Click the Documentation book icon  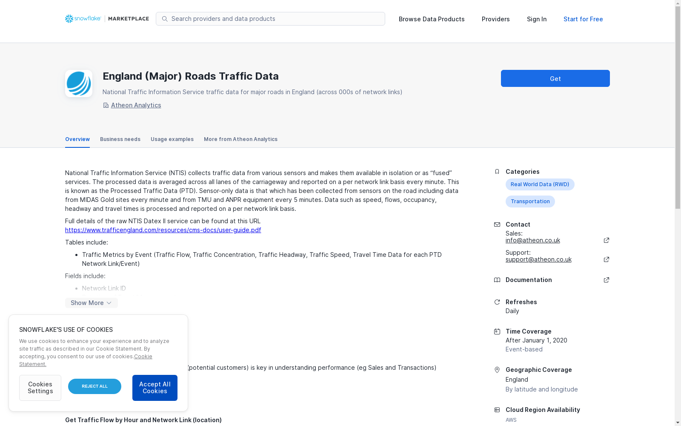pyautogui.click(x=497, y=280)
